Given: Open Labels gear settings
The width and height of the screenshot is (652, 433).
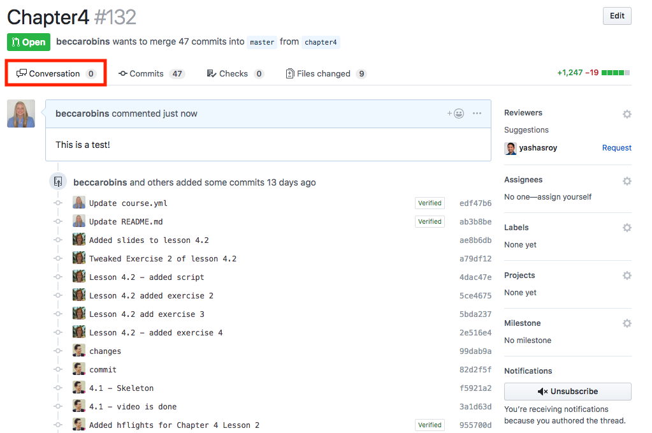Looking at the screenshot, I should 627,228.
